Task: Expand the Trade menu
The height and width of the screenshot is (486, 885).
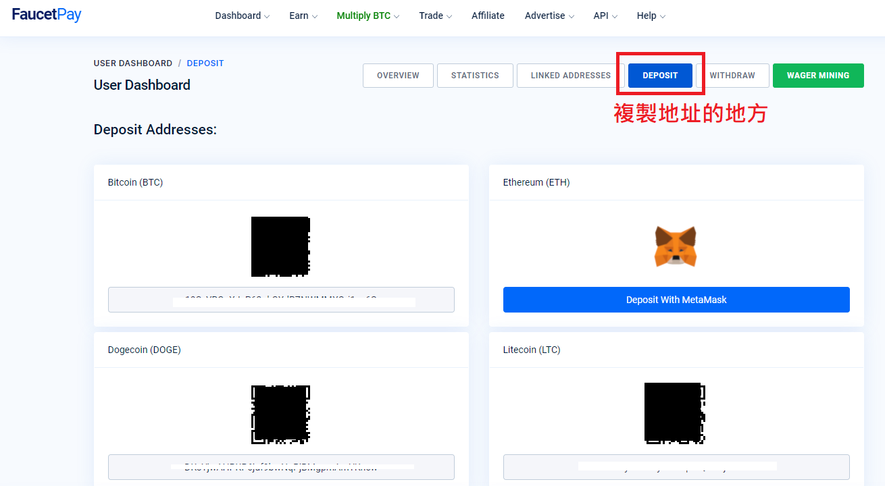Action: coord(436,16)
